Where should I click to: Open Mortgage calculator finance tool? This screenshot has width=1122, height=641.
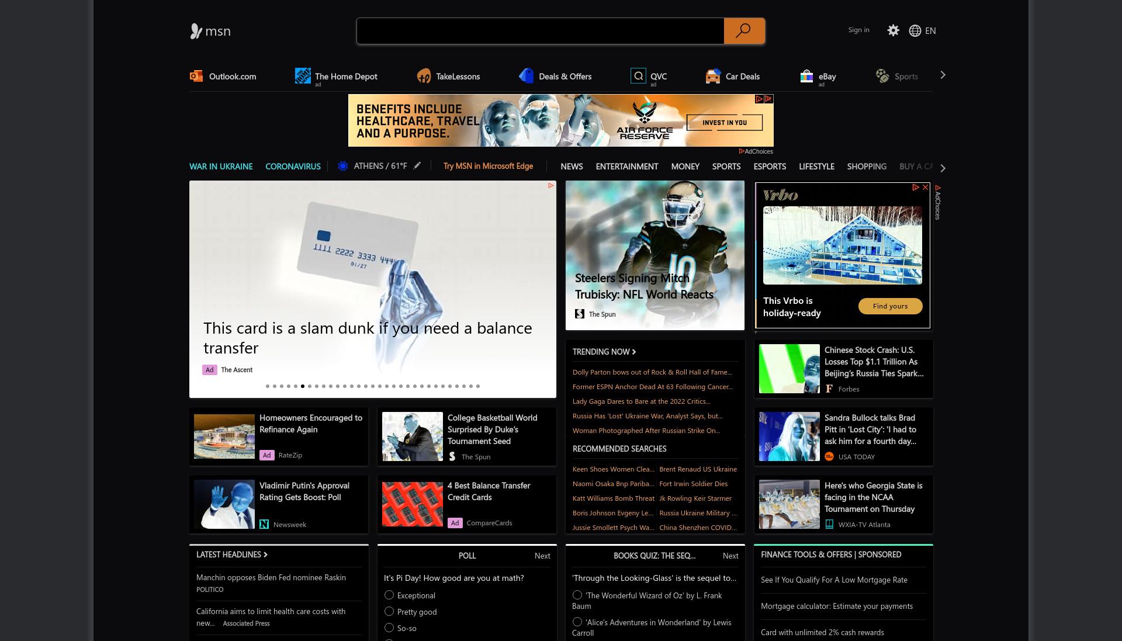click(x=837, y=606)
